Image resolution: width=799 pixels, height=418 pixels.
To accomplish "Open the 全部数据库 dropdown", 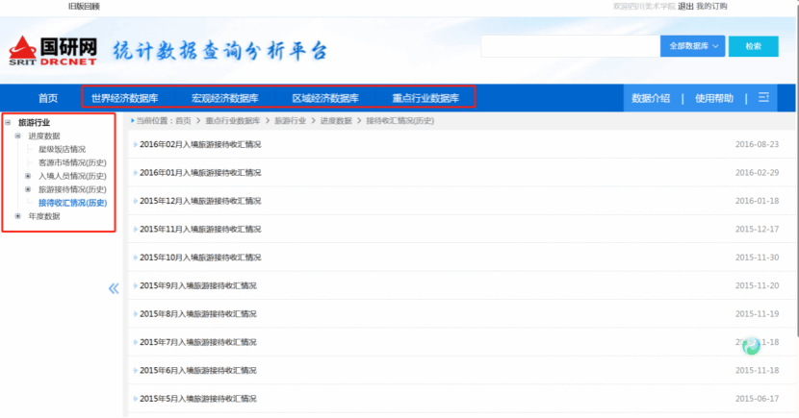I will 691,46.
